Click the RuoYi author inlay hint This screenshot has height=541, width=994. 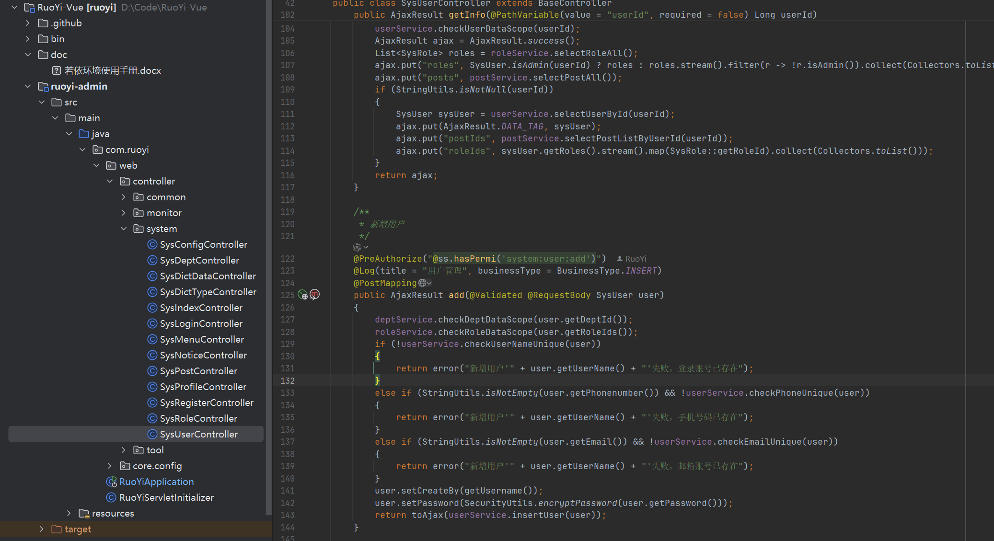click(631, 259)
